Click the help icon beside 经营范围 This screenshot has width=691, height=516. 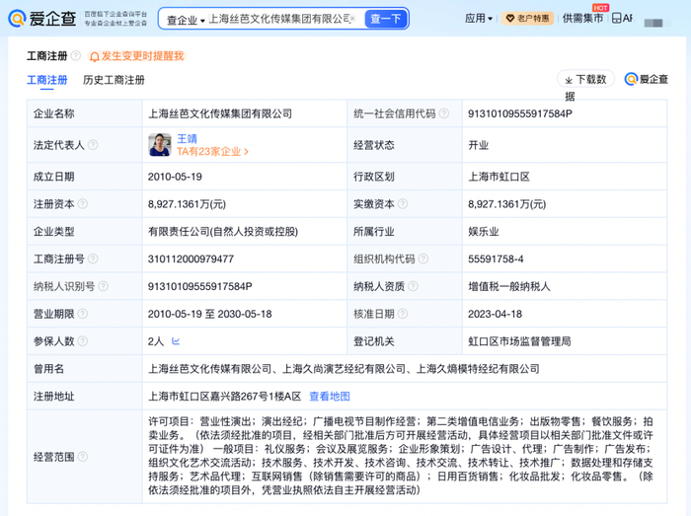coord(83,457)
